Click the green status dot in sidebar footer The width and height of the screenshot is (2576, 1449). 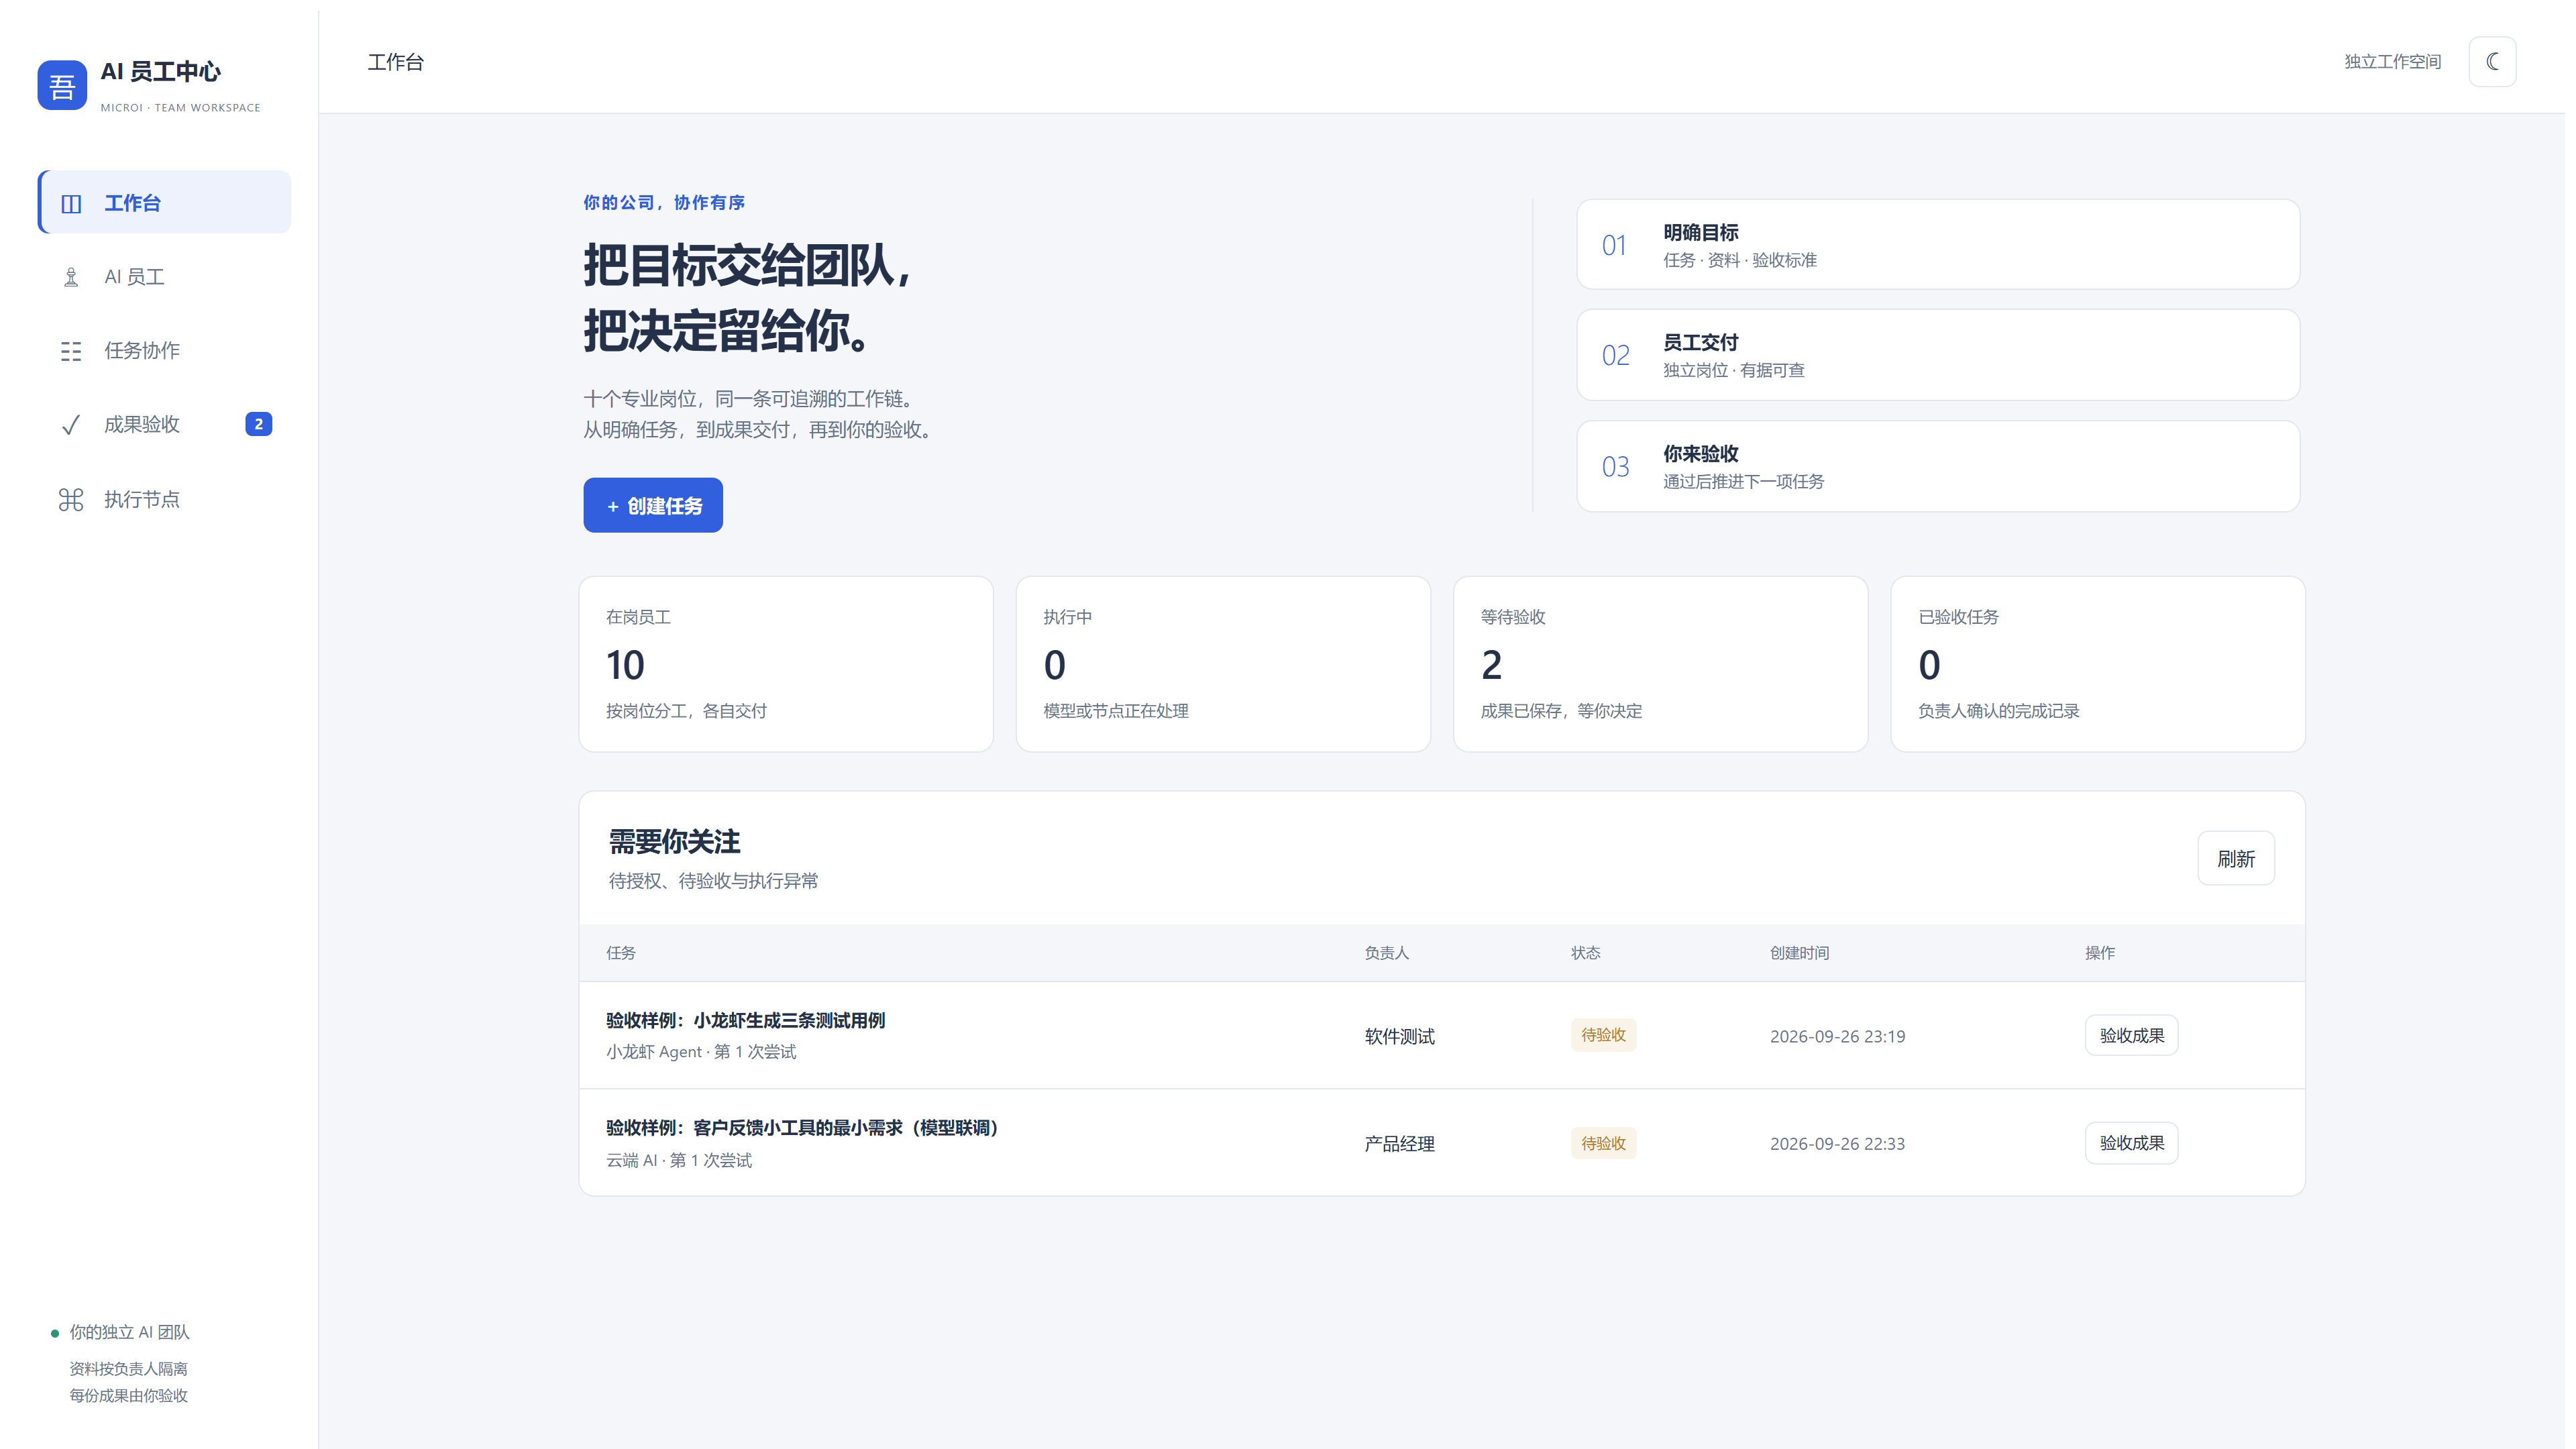[x=55, y=1333]
